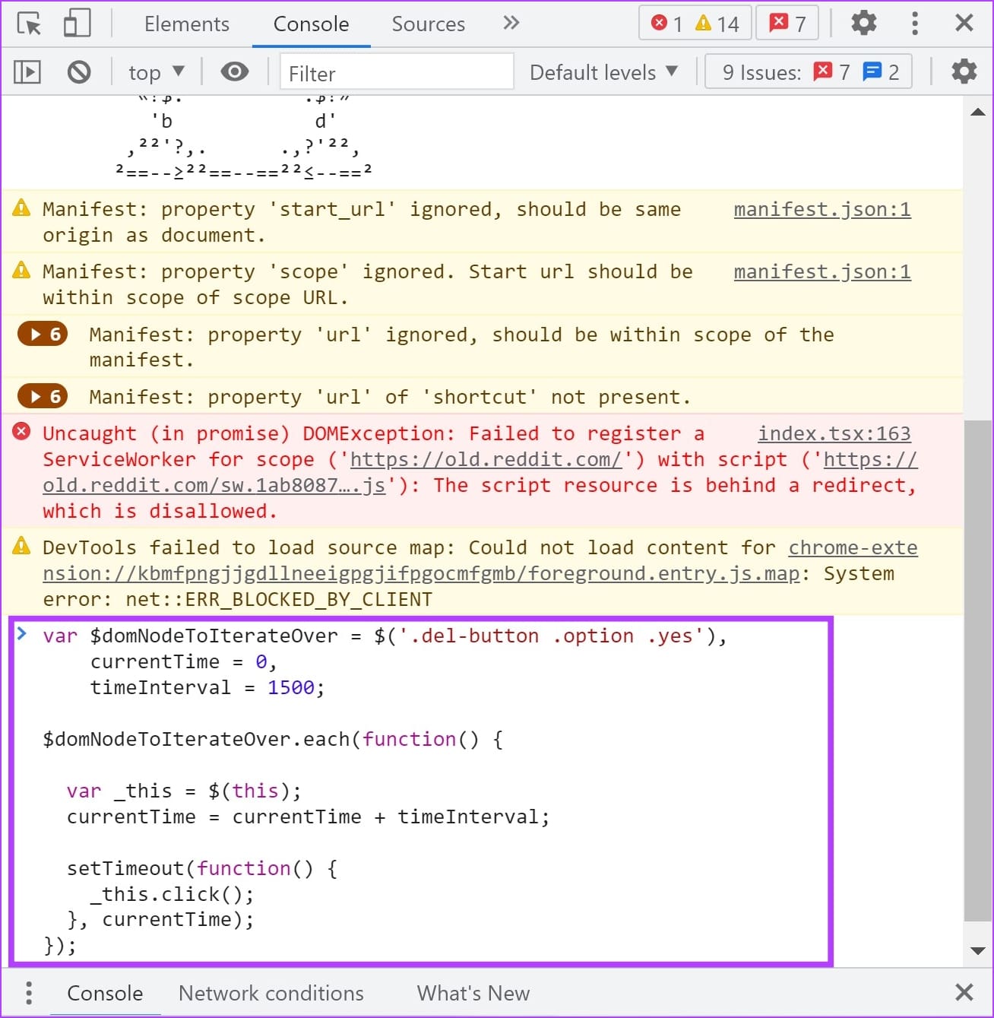Open DevTools settings gear in the top bar

[863, 24]
